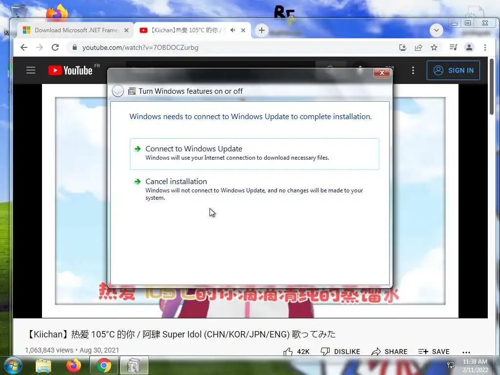
Task: Open File Explorer from taskbar
Action: 43,366
